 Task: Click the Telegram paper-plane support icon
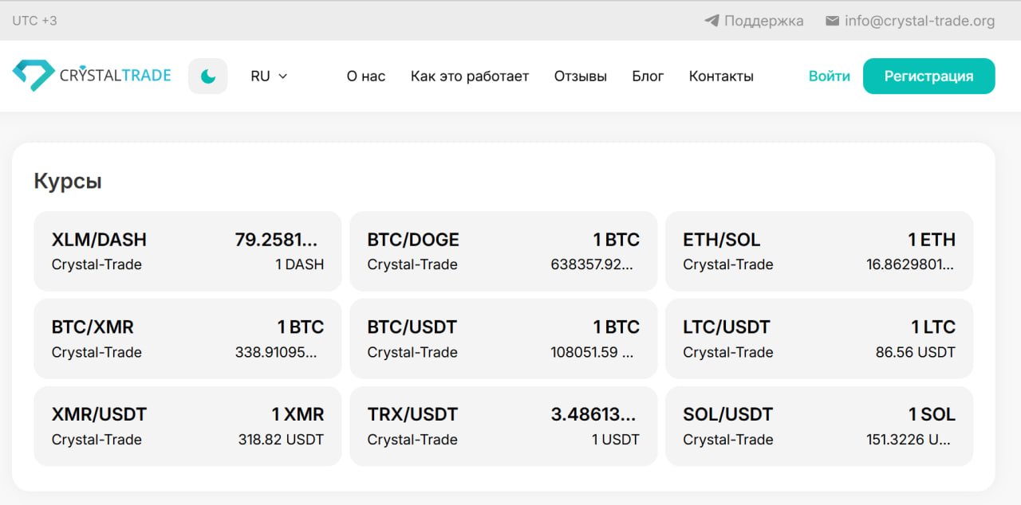[712, 21]
